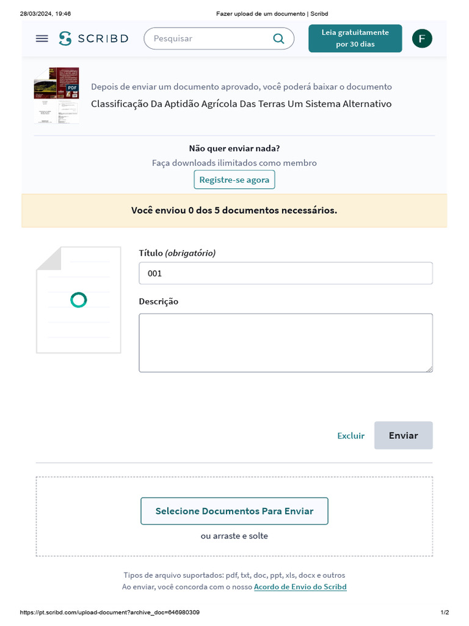
Task: Click "Selecione Documentos Para Enviar" button
Action: [234, 511]
